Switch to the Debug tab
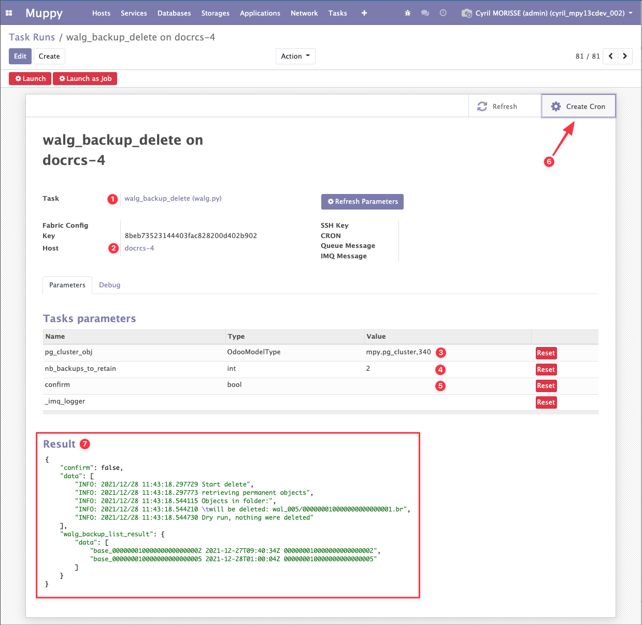The image size is (642, 625). 109,285
